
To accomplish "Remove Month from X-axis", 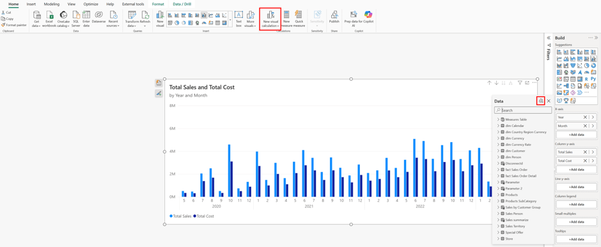I will 585,126.
